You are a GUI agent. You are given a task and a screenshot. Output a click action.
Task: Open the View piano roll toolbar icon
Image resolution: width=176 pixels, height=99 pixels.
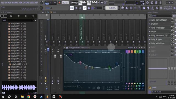(x=127, y=8)
